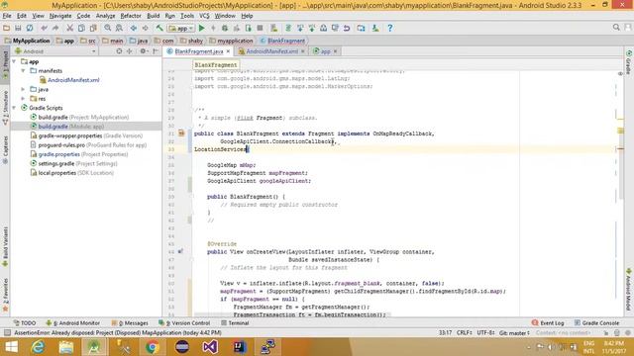The height and width of the screenshot is (356, 634).
Task: Click the Hide Project panel icon
Action: [156, 51]
